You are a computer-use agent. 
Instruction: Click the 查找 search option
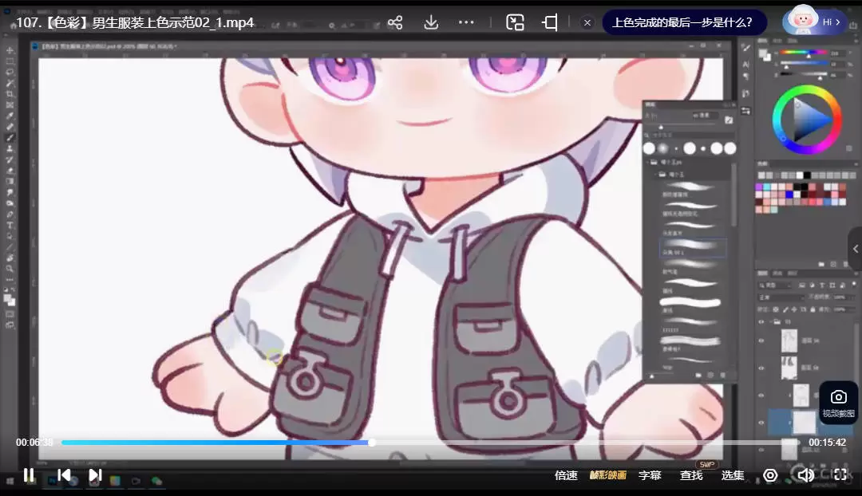click(x=691, y=475)
